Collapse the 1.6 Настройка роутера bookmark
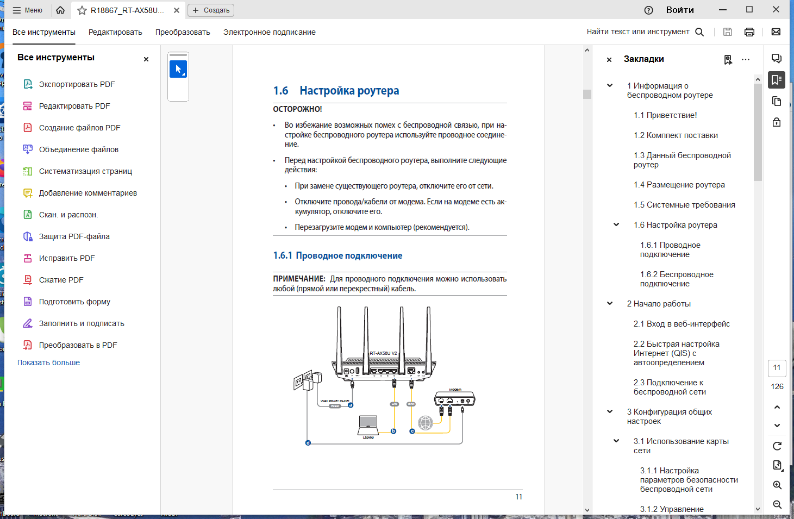This screenshot has width=794, height=519. pyautogui.click(x=616, y=224)
